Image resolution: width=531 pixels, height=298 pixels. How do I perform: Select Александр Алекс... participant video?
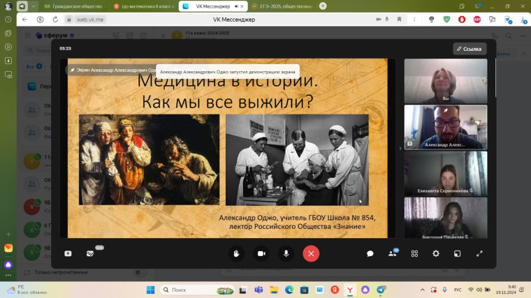(x=446, y=127)
